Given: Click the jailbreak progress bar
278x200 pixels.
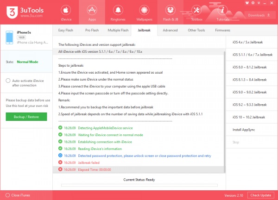Looking at the screenshot, I should pos(139,185).
